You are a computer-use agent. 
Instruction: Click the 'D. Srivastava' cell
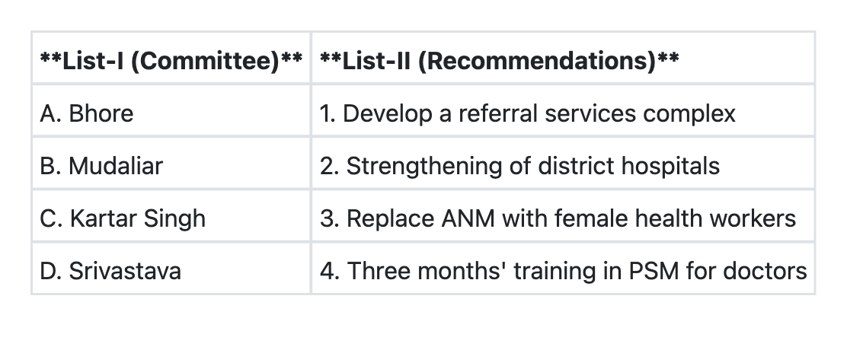tap(110, 271)
